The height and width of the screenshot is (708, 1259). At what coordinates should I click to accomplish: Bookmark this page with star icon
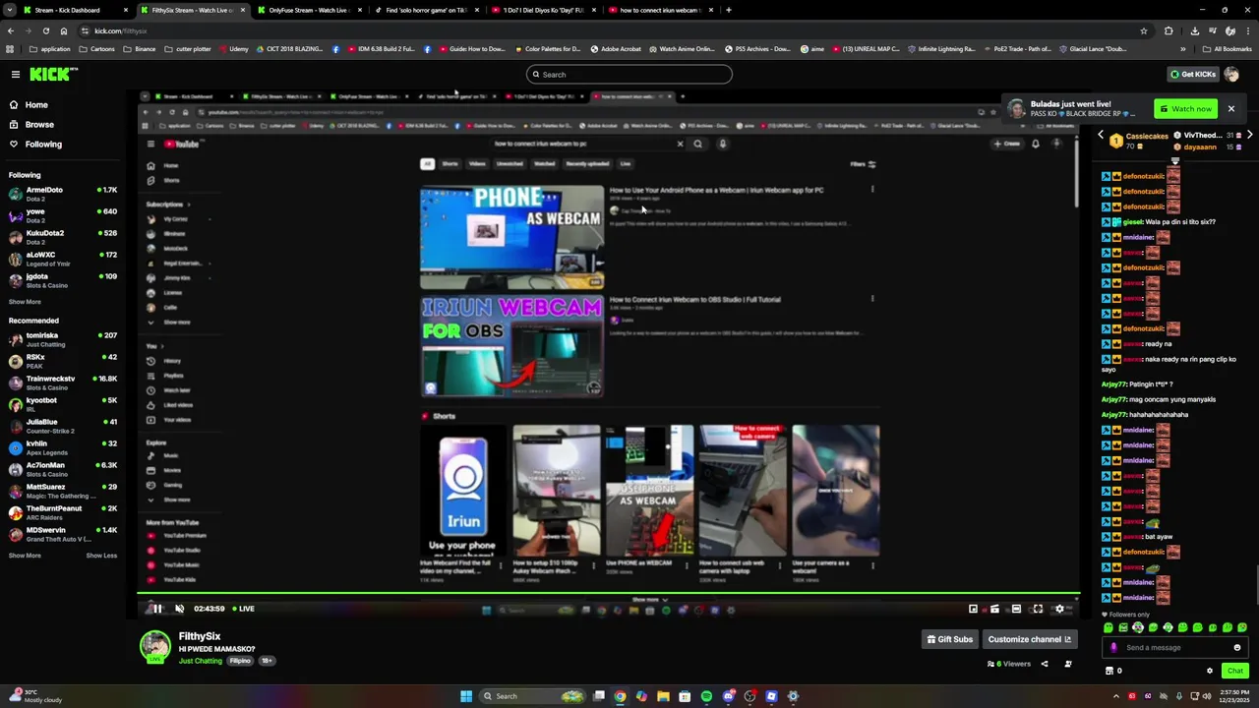(x=1143, y=30)
